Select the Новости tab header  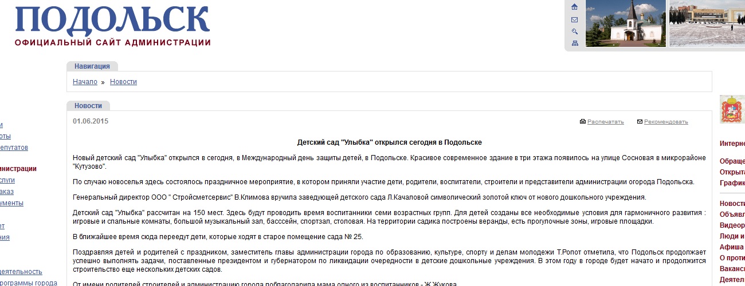point(88,106)
